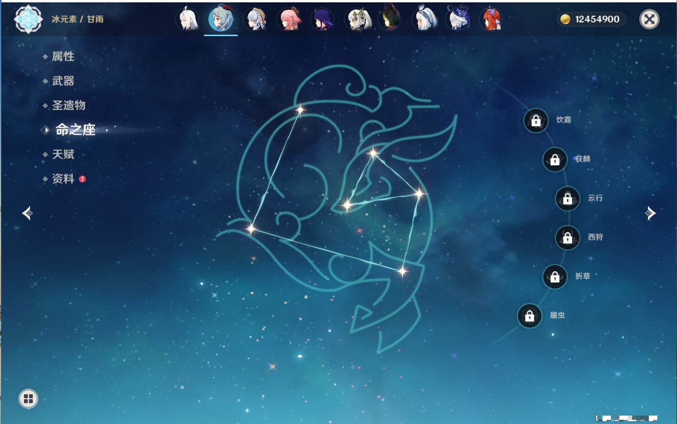Open the locked 云行 constellation node
Viewport: 677px width, 424px height.
pos(568,199)
